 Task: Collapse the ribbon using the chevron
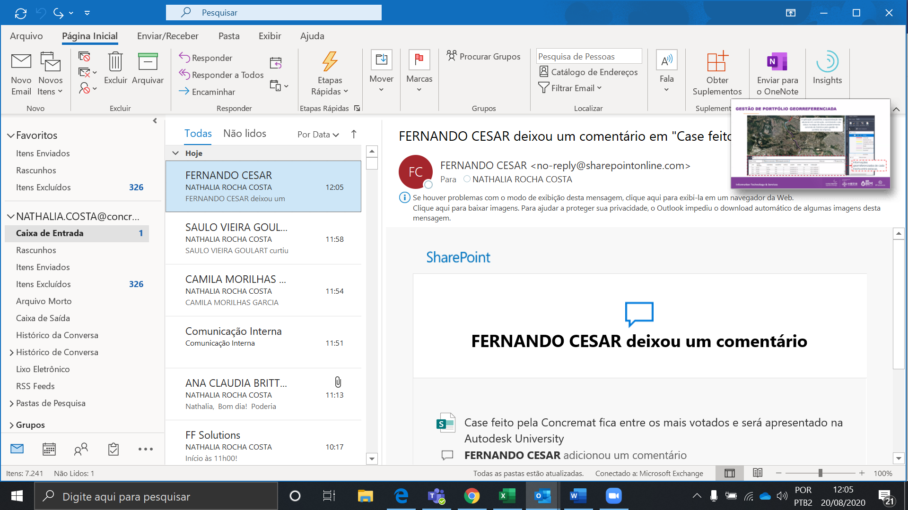pyautogui.click(x=896, y=109)
